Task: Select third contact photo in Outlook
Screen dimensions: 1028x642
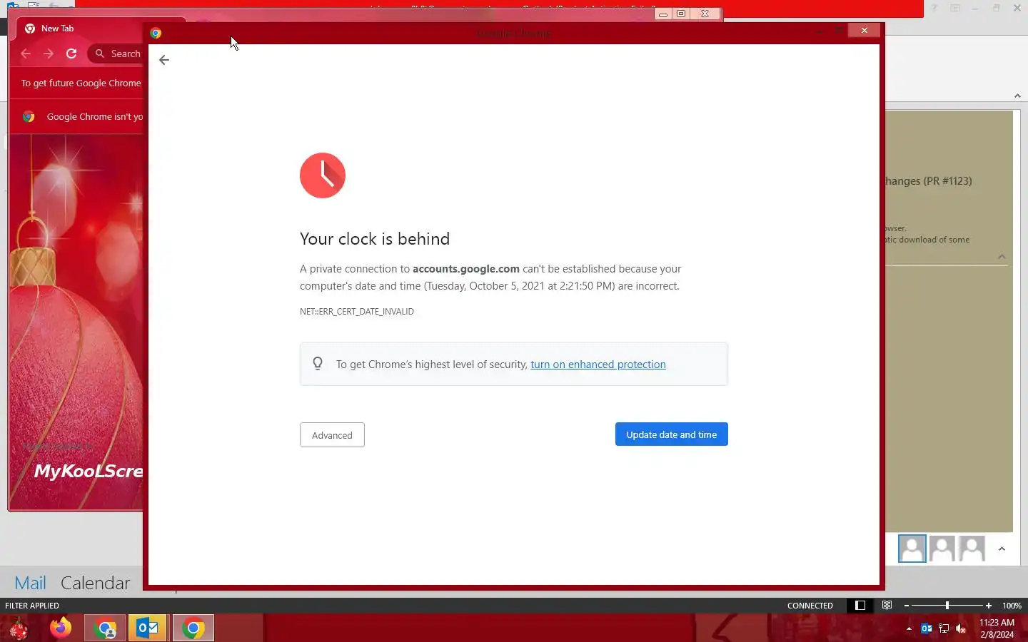Action: pyautogui.click(x=972, y=549)
